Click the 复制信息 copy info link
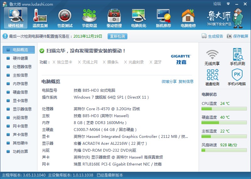Viewport: 251px width, 179px height. [x=186, y=82]
